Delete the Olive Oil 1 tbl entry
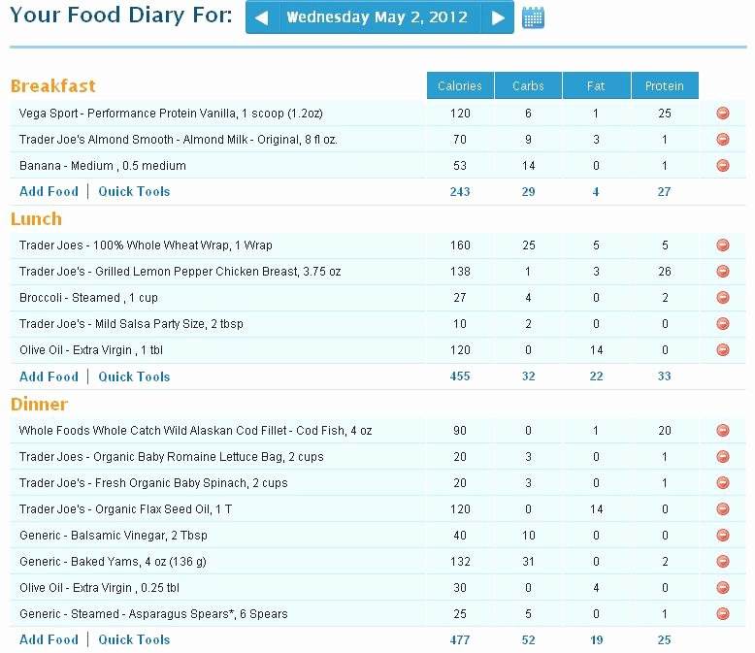Viewport: 755px width, 653px height. (x=723, y=349)
